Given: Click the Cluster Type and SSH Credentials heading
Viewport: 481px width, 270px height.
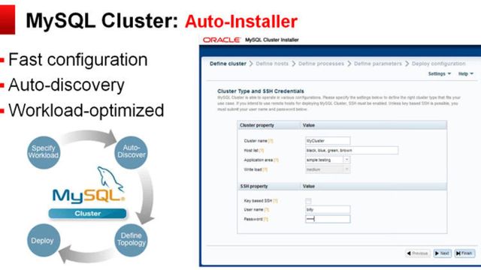Looking at the screenshot, I should [x=261, y=91].
